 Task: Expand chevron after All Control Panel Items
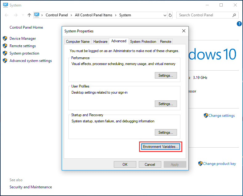pos(116,15)
